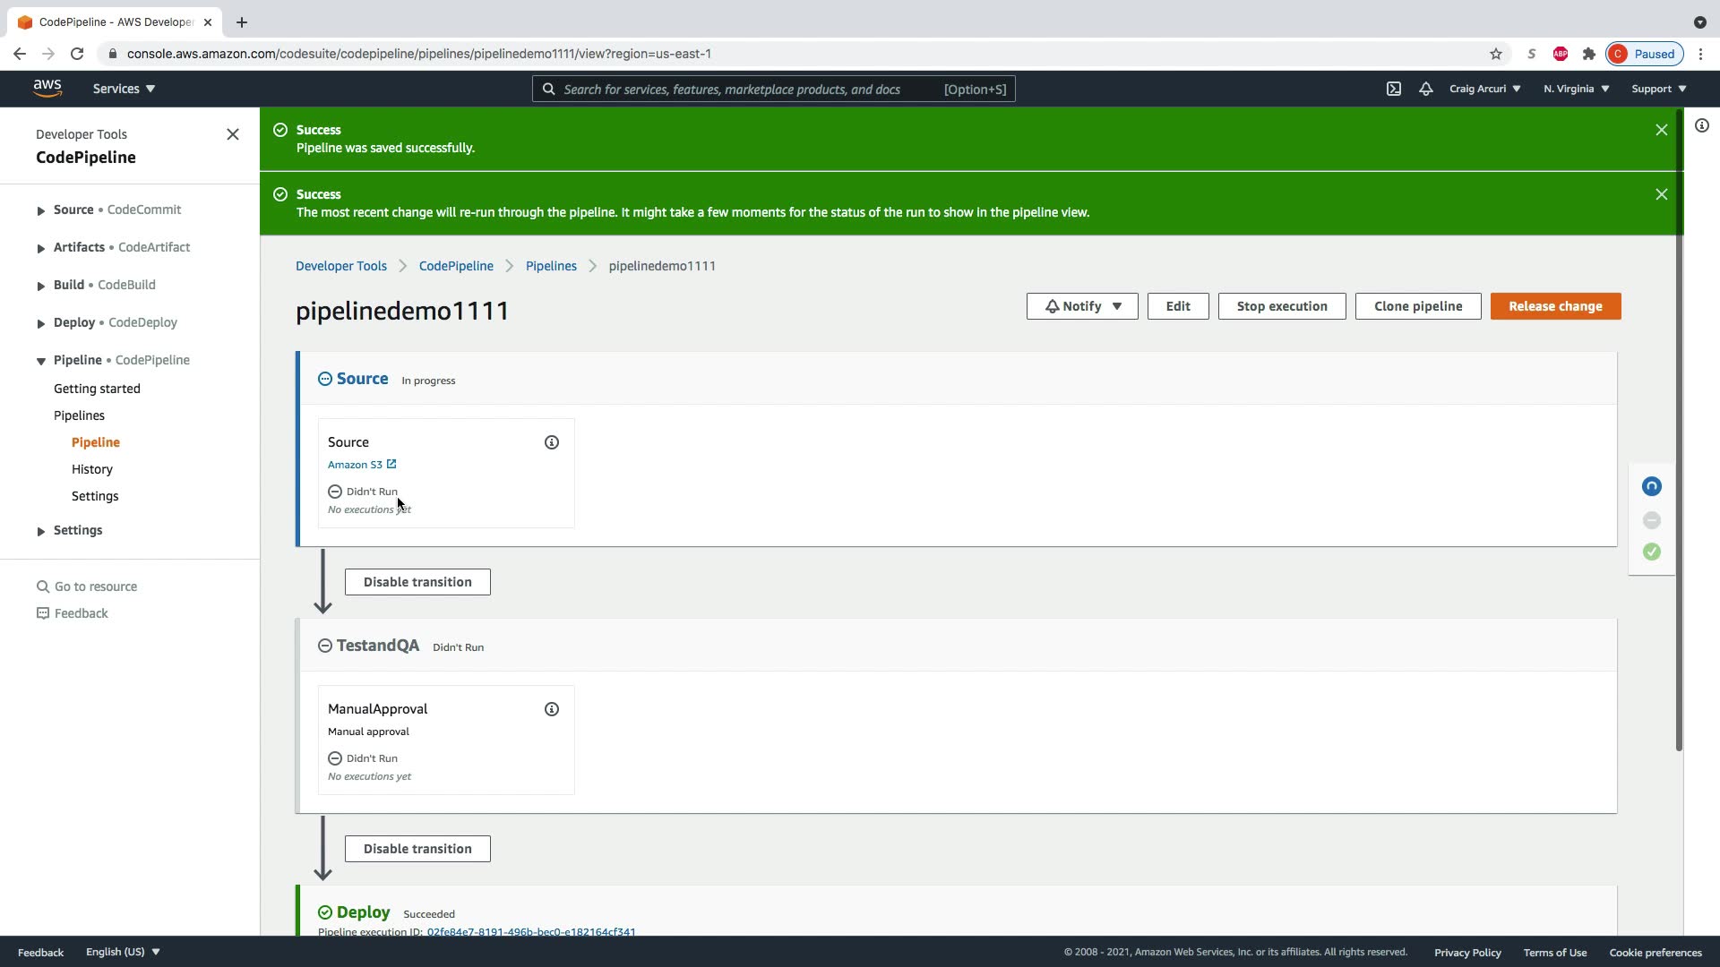Click the AWS logo home icon
The height and width of the screenshot is (967, 1720).
click(47, 88)
